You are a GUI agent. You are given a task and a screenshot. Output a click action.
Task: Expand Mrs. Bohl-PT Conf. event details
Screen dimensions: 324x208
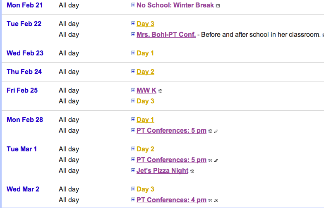pyautogui.click(x=133, y=34)
